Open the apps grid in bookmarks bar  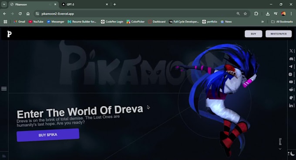point(5,22)
